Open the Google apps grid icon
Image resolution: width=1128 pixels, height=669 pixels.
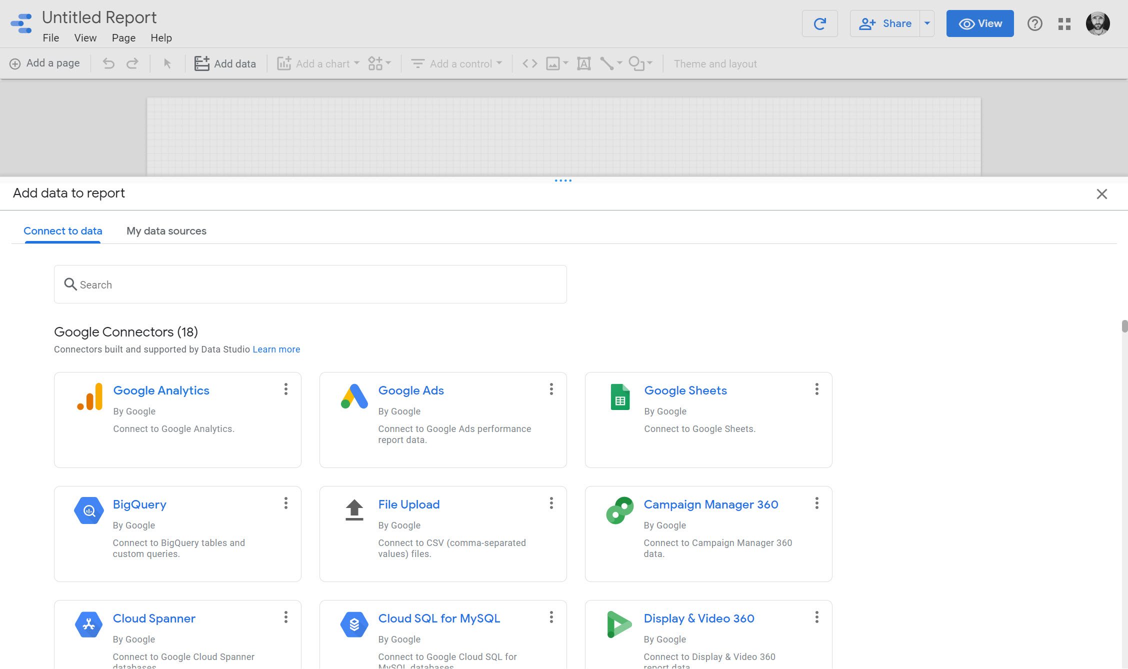(x=1064, y=23)
